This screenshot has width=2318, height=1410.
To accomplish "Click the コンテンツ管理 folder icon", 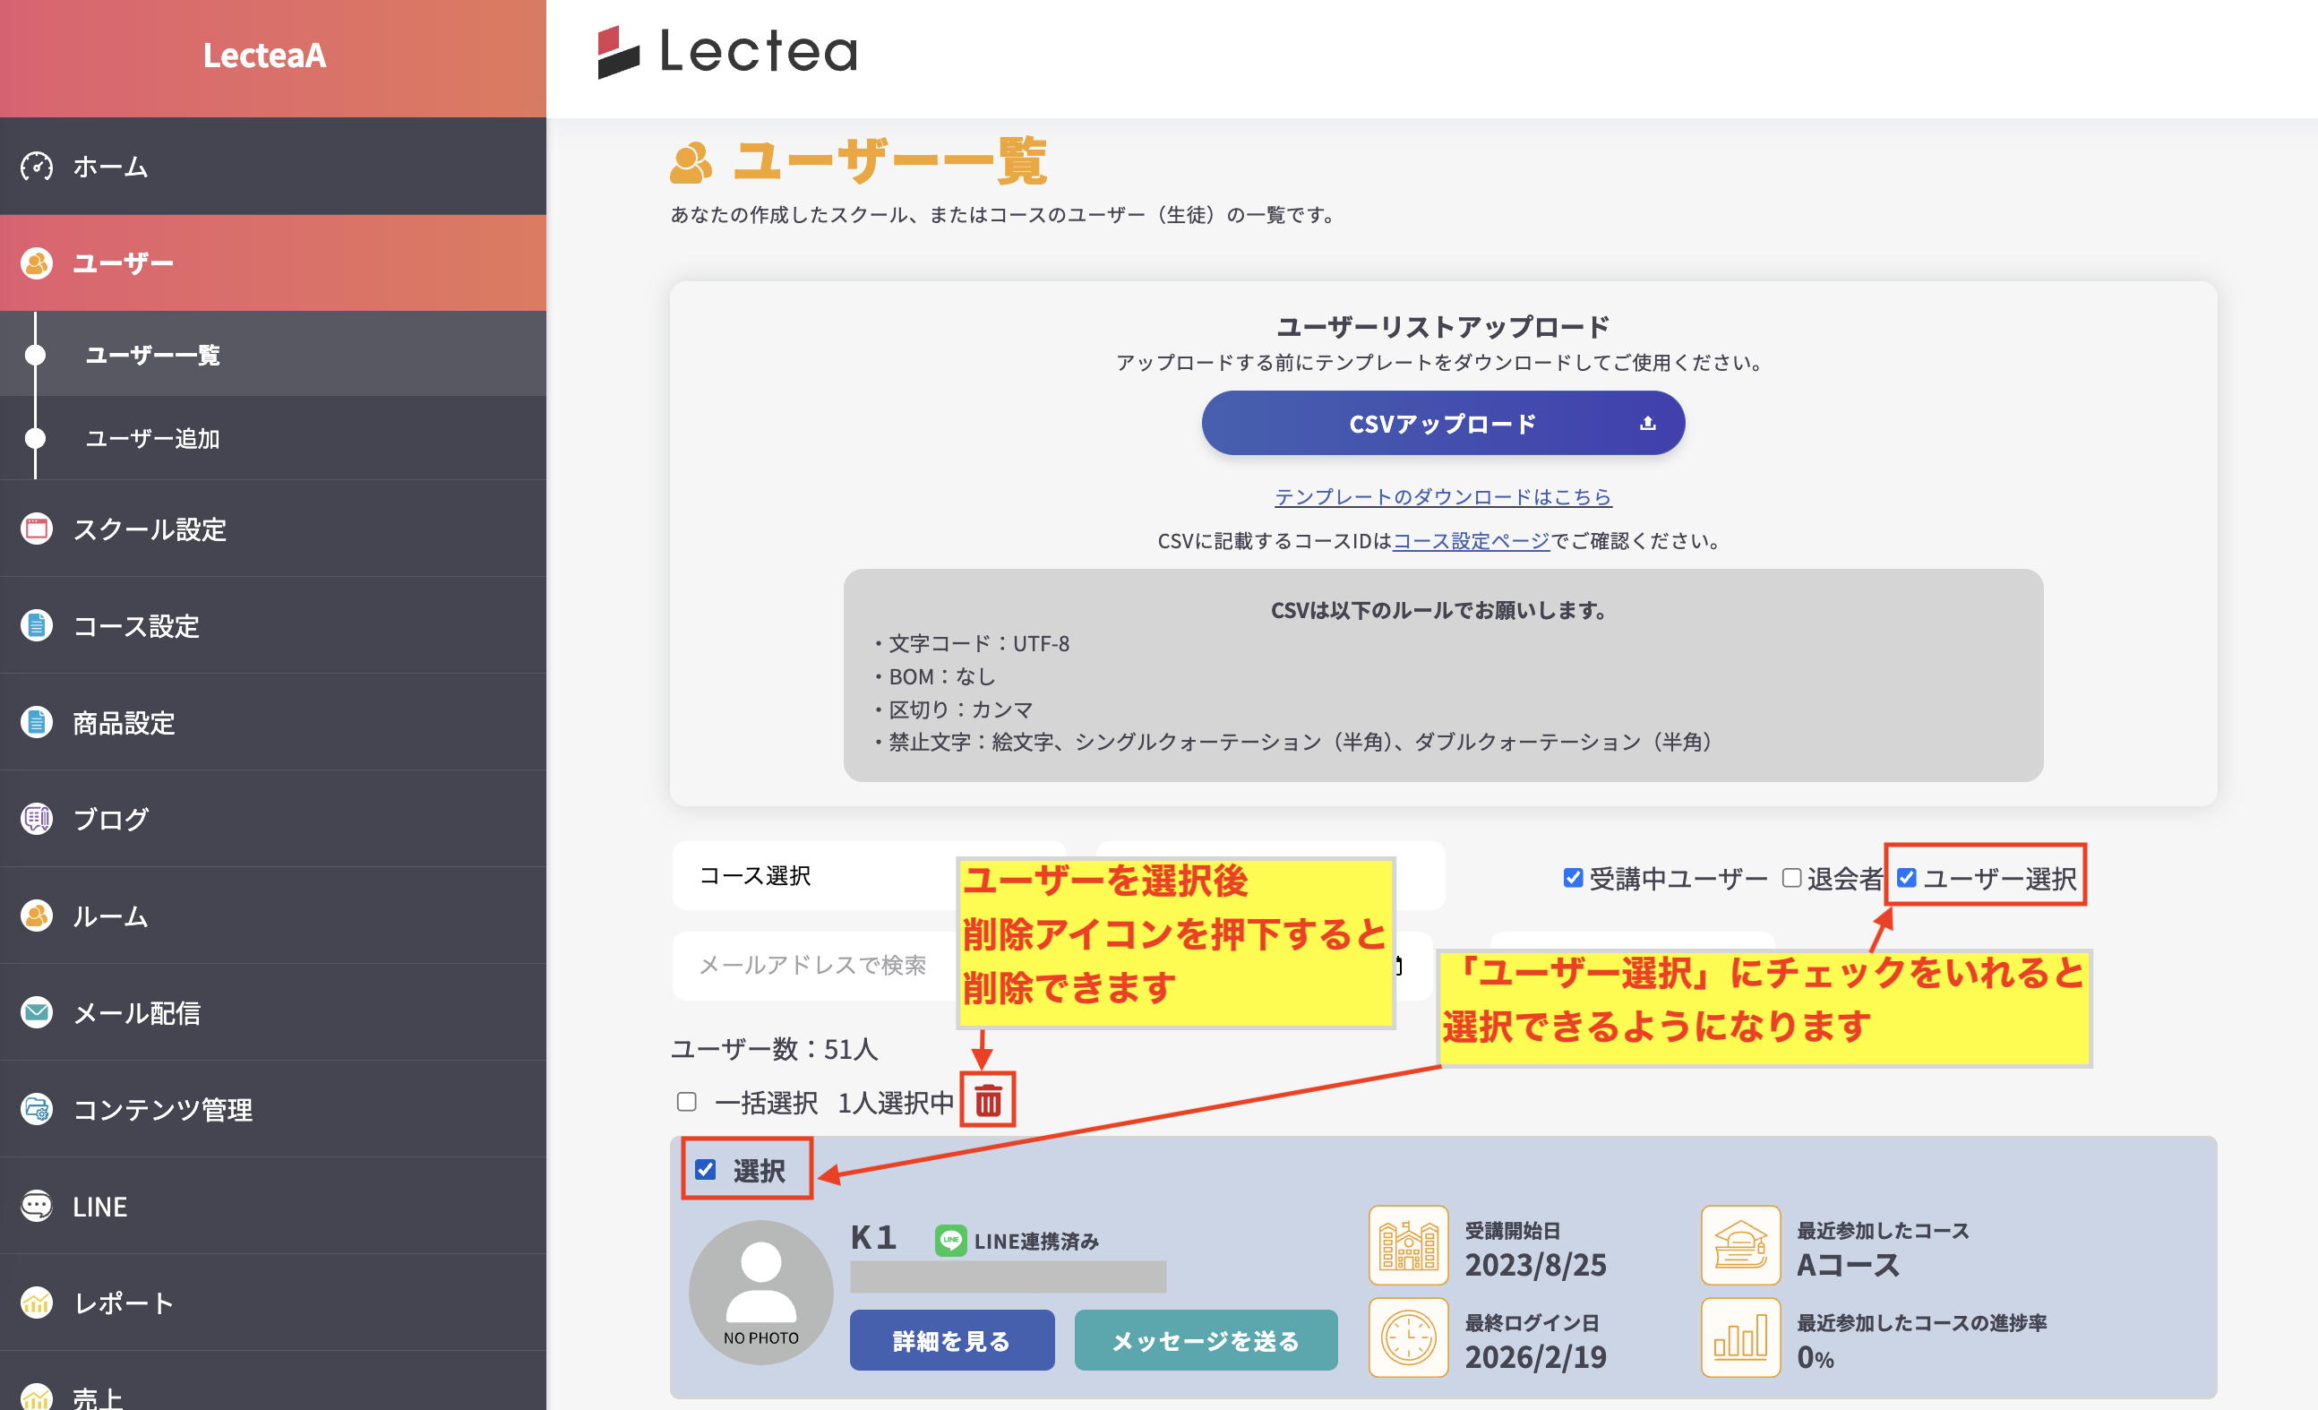I will click(37, 1110).
